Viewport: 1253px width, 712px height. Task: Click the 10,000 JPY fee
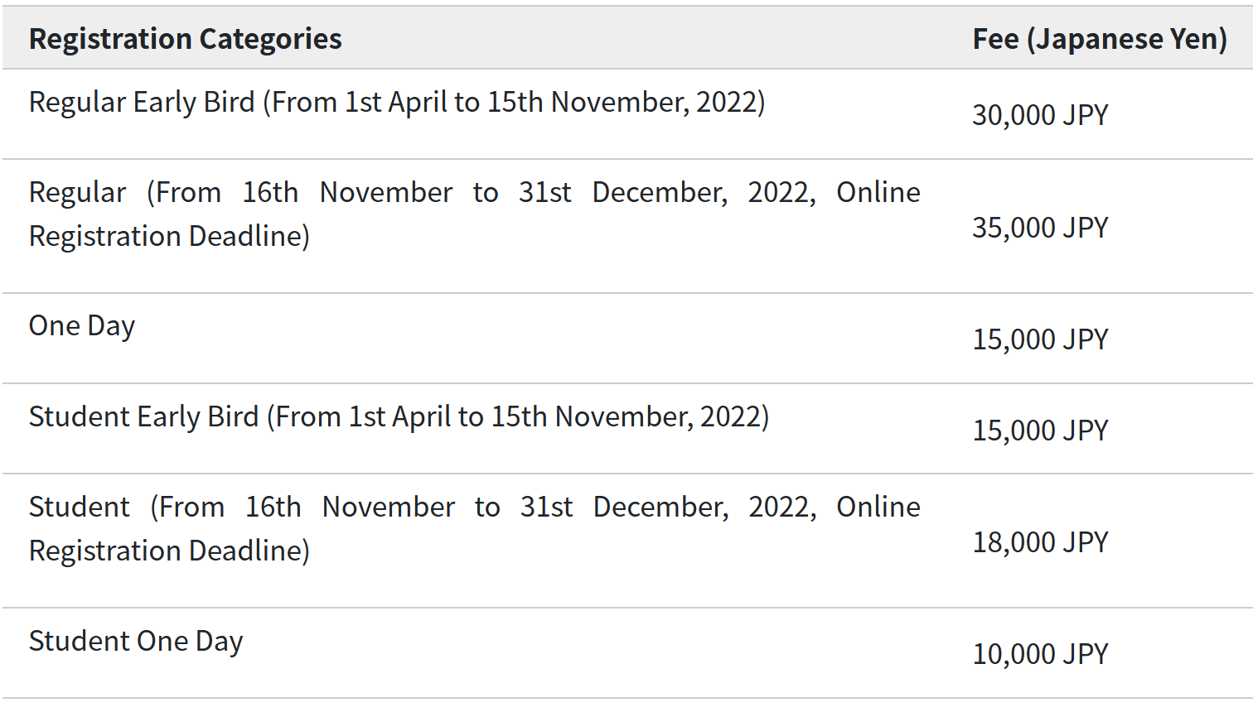[1040, 654]
